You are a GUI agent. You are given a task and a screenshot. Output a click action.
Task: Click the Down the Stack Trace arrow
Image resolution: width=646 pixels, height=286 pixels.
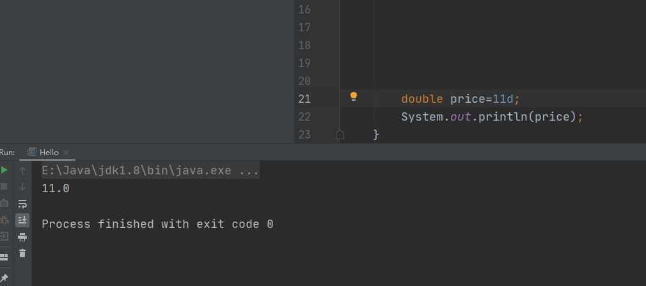(22, 187)
